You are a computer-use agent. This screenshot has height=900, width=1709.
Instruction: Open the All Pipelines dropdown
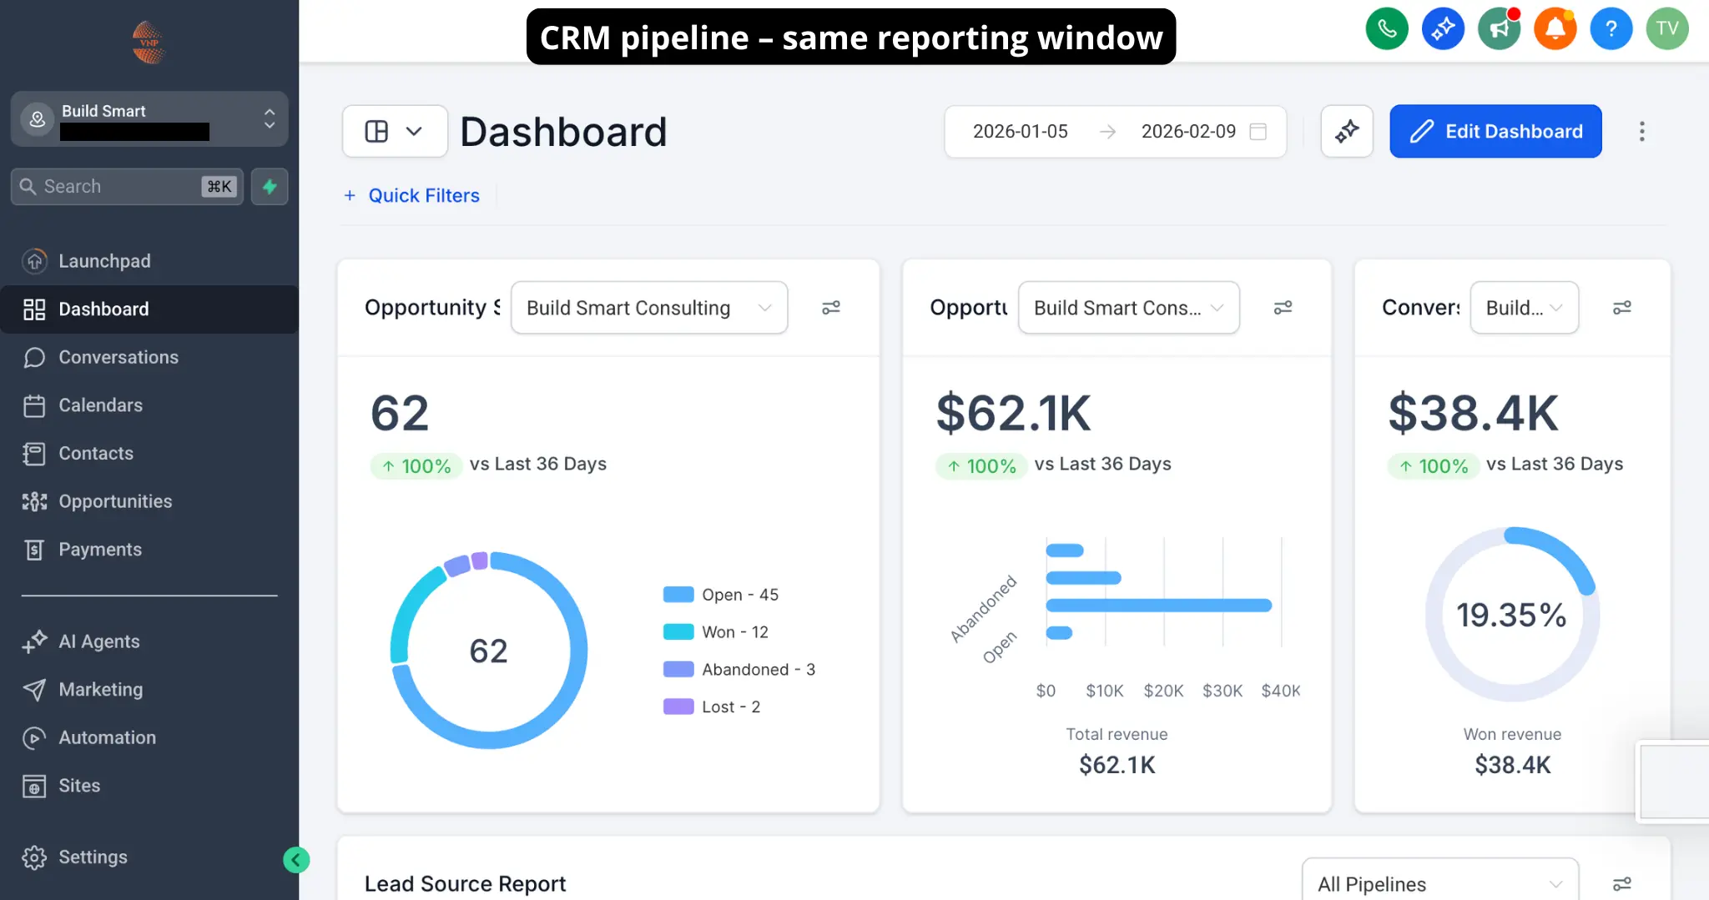[x=1439, y=882]
